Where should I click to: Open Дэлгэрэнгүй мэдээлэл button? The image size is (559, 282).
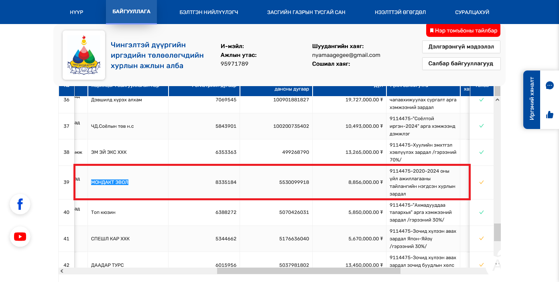[x=461, y=47]
